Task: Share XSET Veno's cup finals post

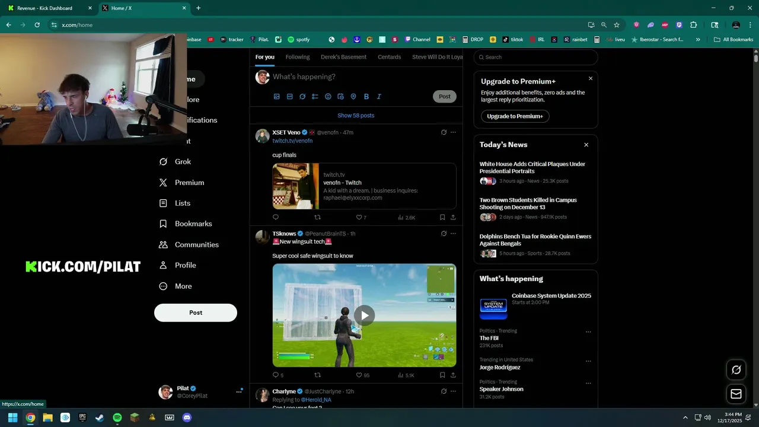Action: click(x=453, y=218)
